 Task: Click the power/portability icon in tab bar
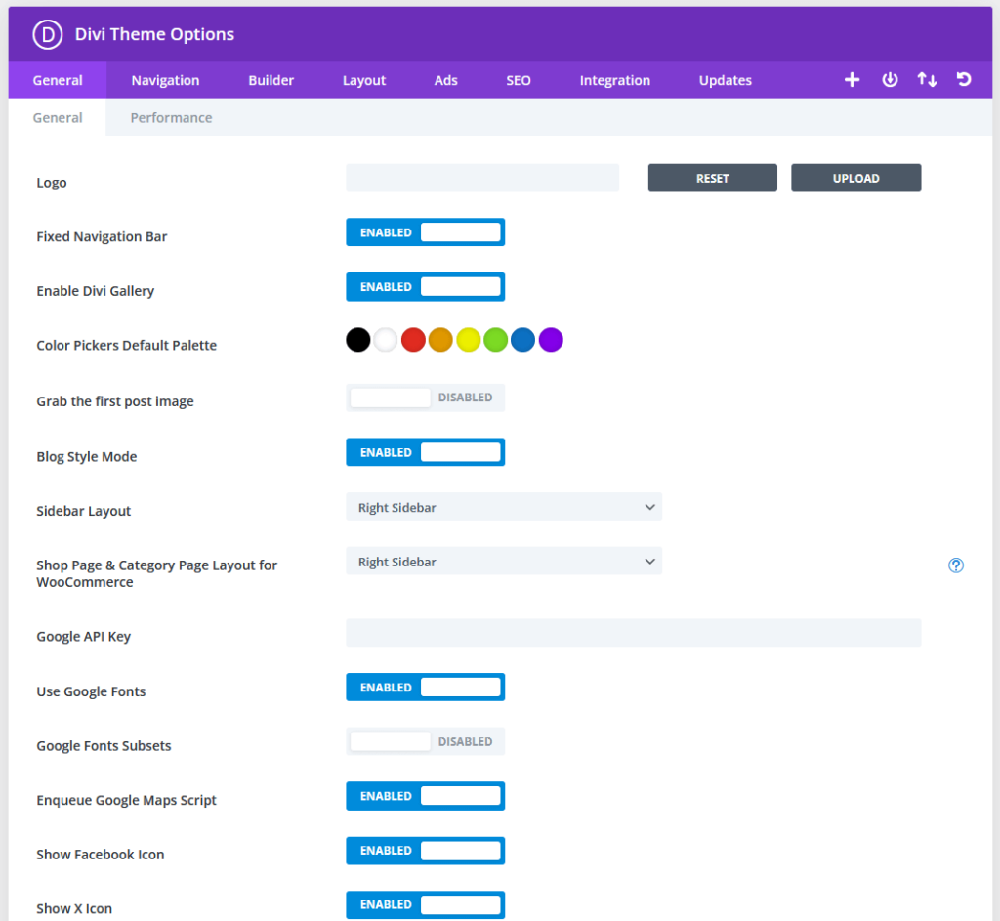click(x=890, y=80)
